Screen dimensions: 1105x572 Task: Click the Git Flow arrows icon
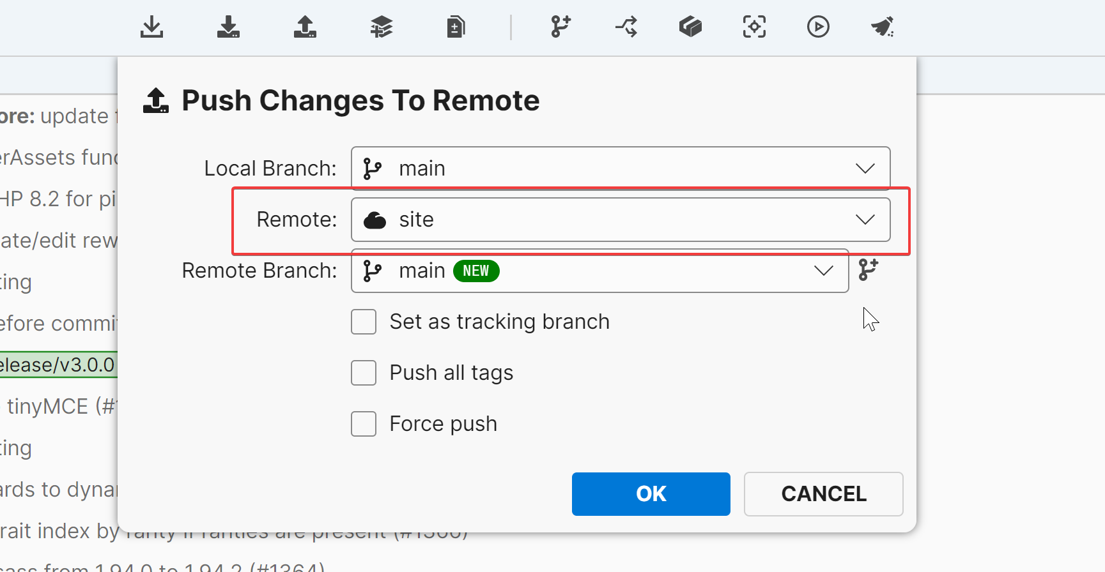tap(626, 27)
